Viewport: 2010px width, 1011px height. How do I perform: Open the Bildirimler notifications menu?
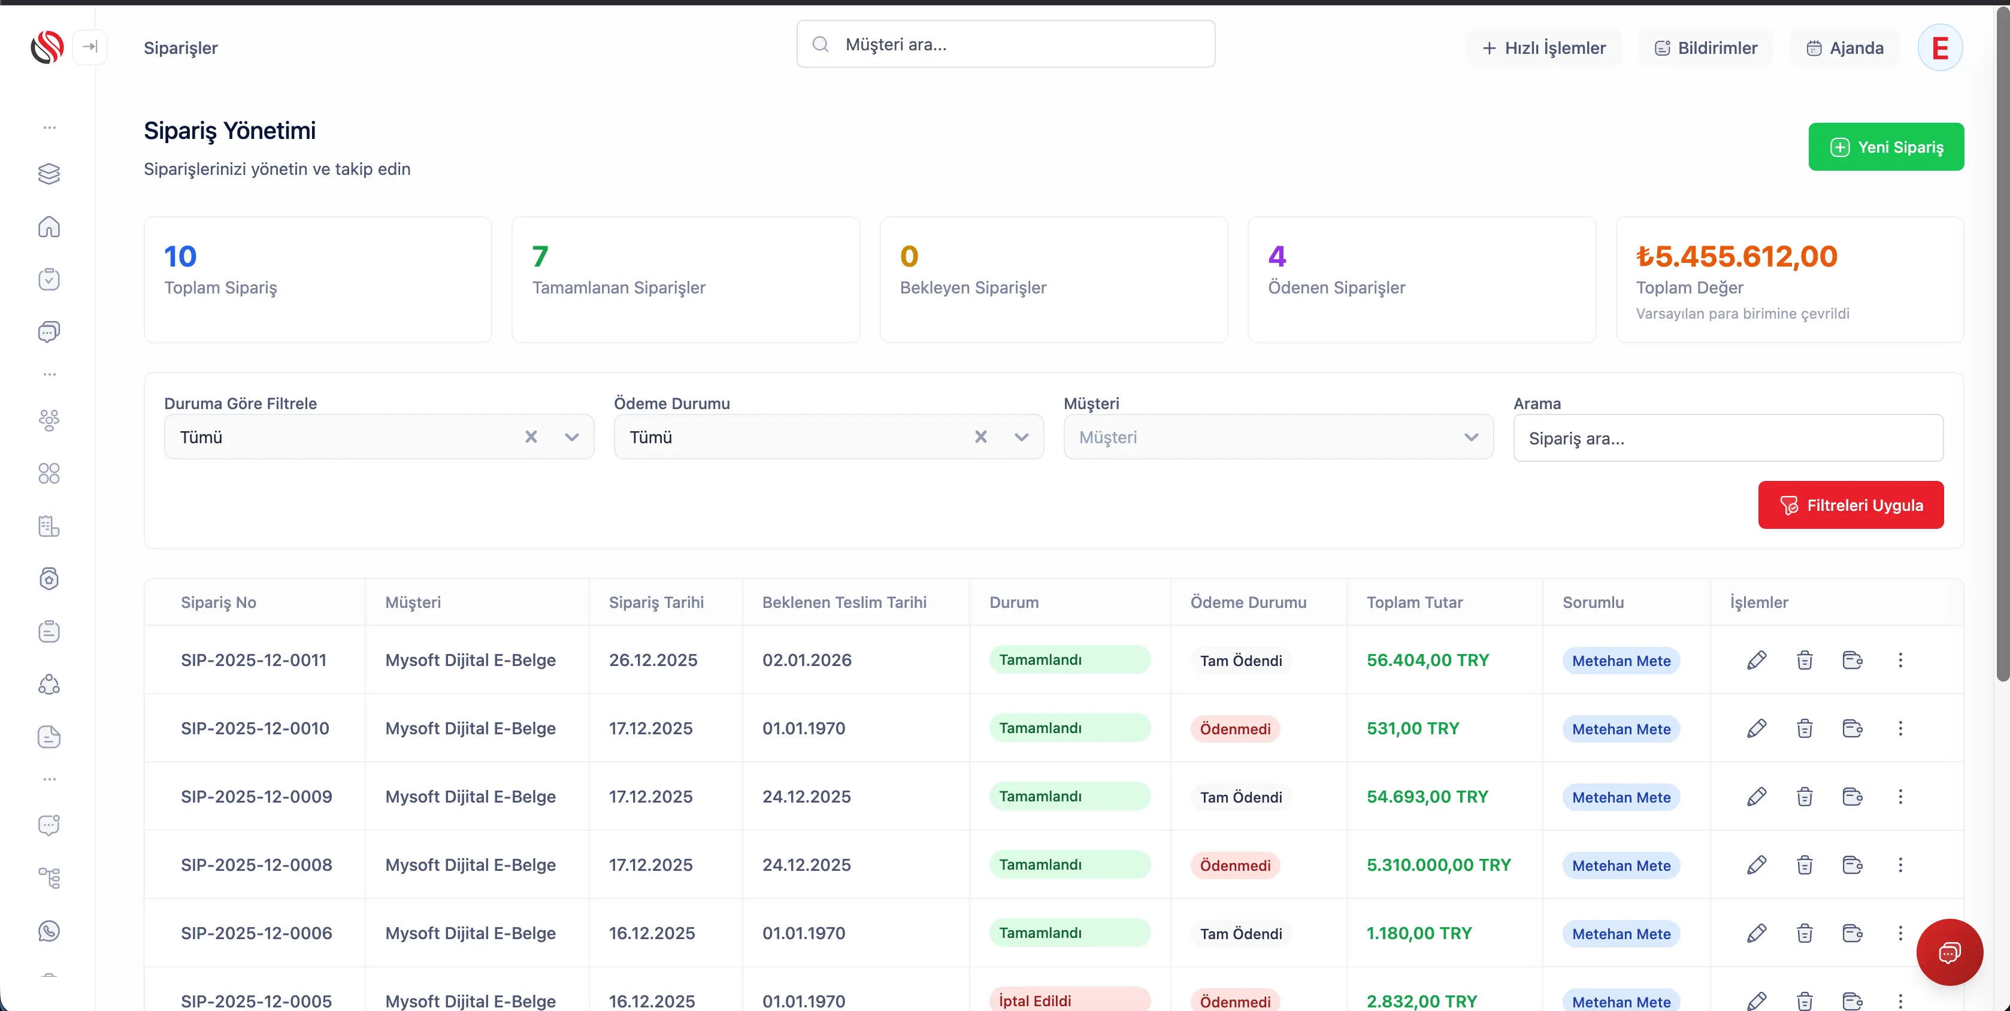(x=1706, y=47)
